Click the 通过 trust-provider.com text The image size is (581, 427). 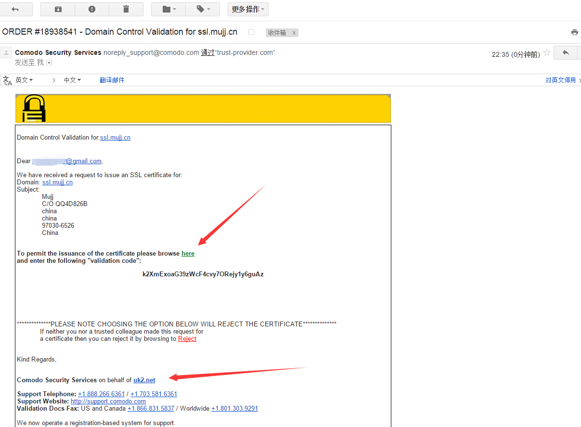point(238,52)
